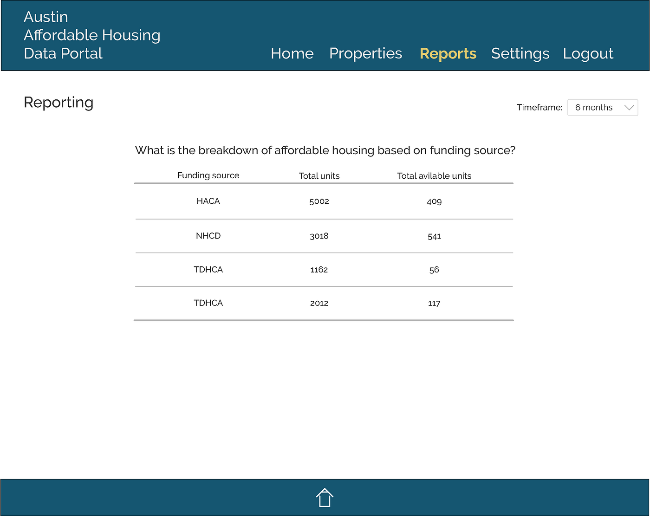Image resolution: width=650 pixels, height=518 pixels.
Task: Navigate to the Home menu item
Action: [x=292, y=53]
